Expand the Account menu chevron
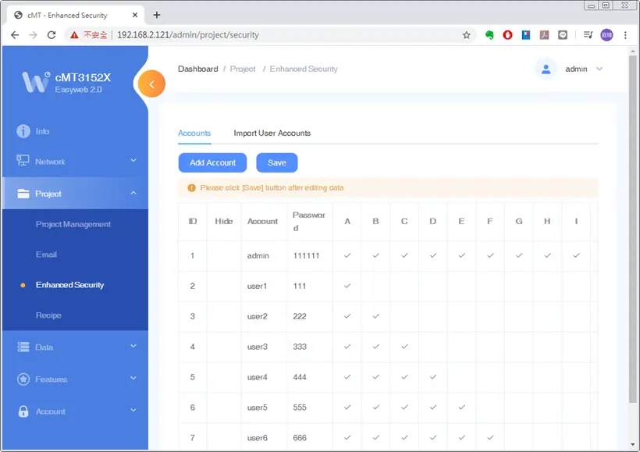Screen dimensions: 640x452 [133, 410]
